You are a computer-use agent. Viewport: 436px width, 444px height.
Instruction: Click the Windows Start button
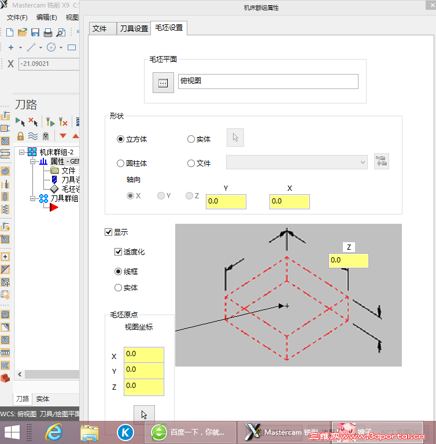[x=12, y=432]
